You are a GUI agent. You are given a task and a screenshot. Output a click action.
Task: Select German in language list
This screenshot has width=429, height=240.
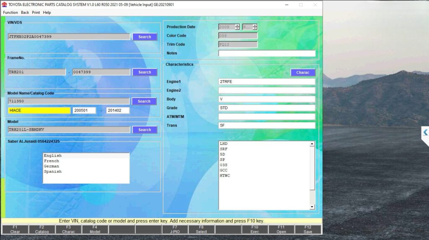point(86,167)
